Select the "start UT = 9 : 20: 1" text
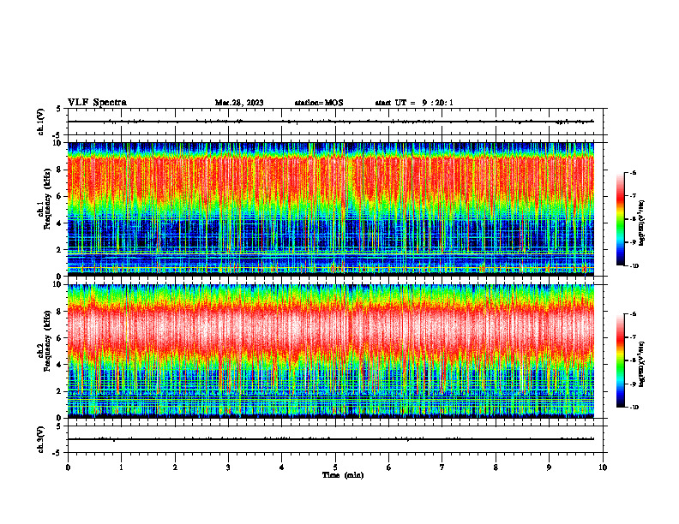Screen dimensions: 679x524 (x=414, y=103)
